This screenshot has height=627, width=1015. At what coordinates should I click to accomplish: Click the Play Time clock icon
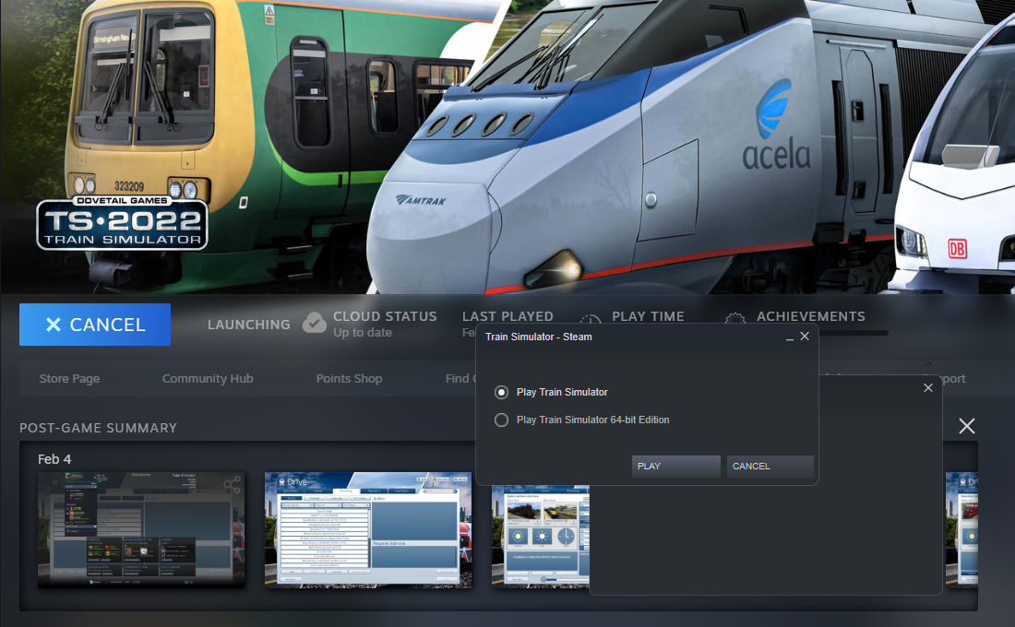[591, 318]
